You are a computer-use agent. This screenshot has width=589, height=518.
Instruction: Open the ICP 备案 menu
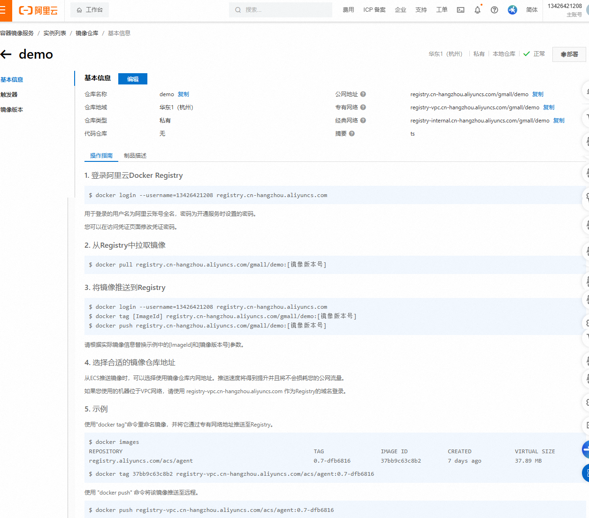click(375, 10)
